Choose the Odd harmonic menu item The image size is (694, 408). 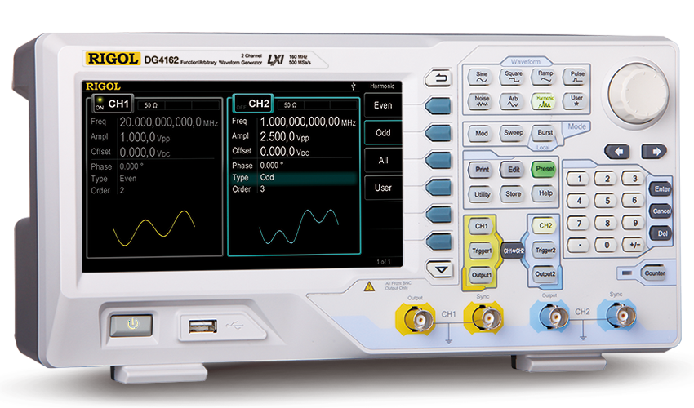pos(383,133)
